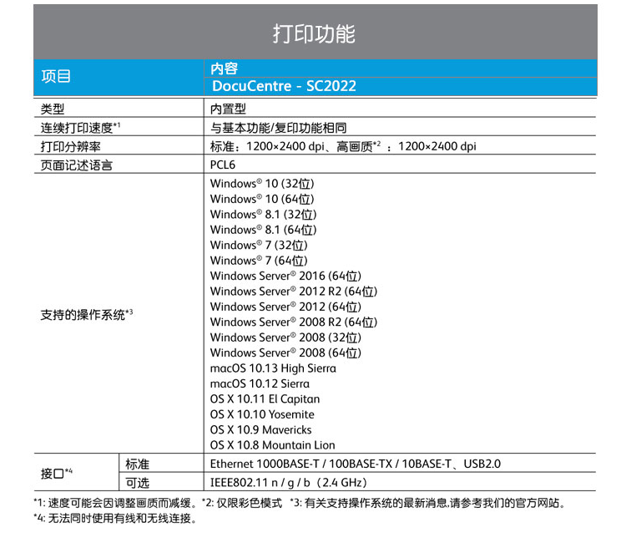Select the Windows 7 (64位) entry
Image resolution: width=626 pixels, height=543 pixels.
(x=259, y=261)
